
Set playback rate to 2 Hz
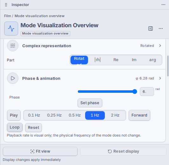pyautogui.click(x=115, y=115)
